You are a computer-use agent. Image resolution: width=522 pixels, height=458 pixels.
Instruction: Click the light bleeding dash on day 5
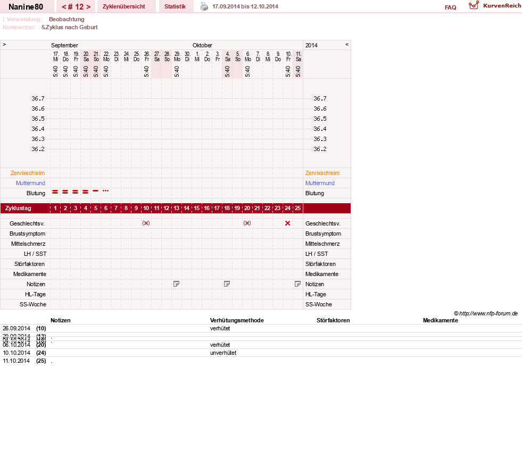point(96,191)
